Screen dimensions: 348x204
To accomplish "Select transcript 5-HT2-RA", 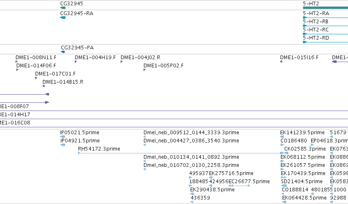I will (316, 13).
